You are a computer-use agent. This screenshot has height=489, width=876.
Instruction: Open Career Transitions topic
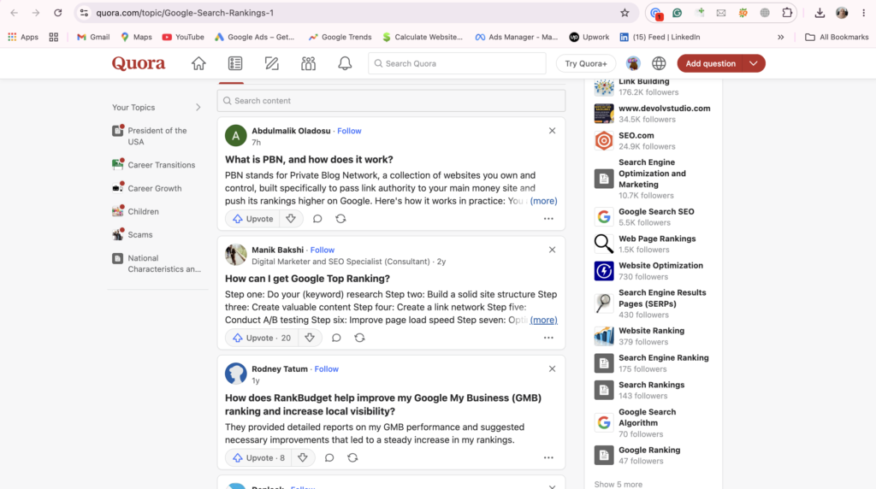(x=154, y=165)
